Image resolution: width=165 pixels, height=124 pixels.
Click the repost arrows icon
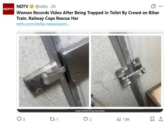point(52,119)
